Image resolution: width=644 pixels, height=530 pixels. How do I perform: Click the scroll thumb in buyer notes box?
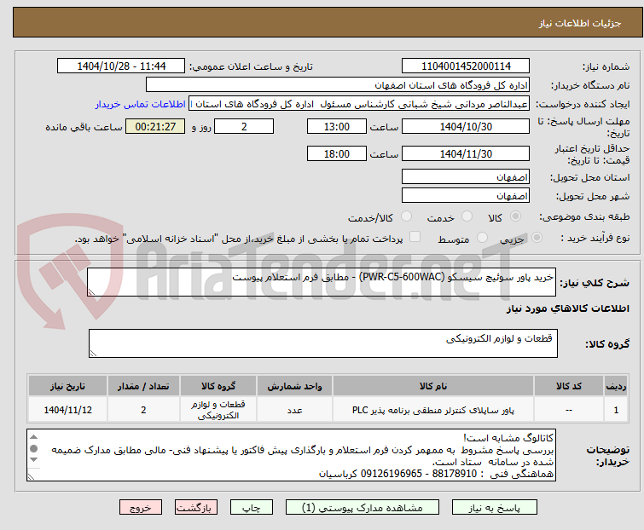(x=33, y=448)
